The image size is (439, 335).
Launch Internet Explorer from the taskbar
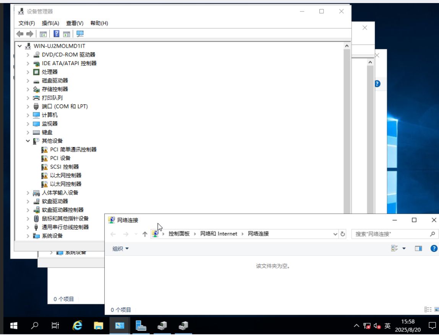[x=77, y=325]
